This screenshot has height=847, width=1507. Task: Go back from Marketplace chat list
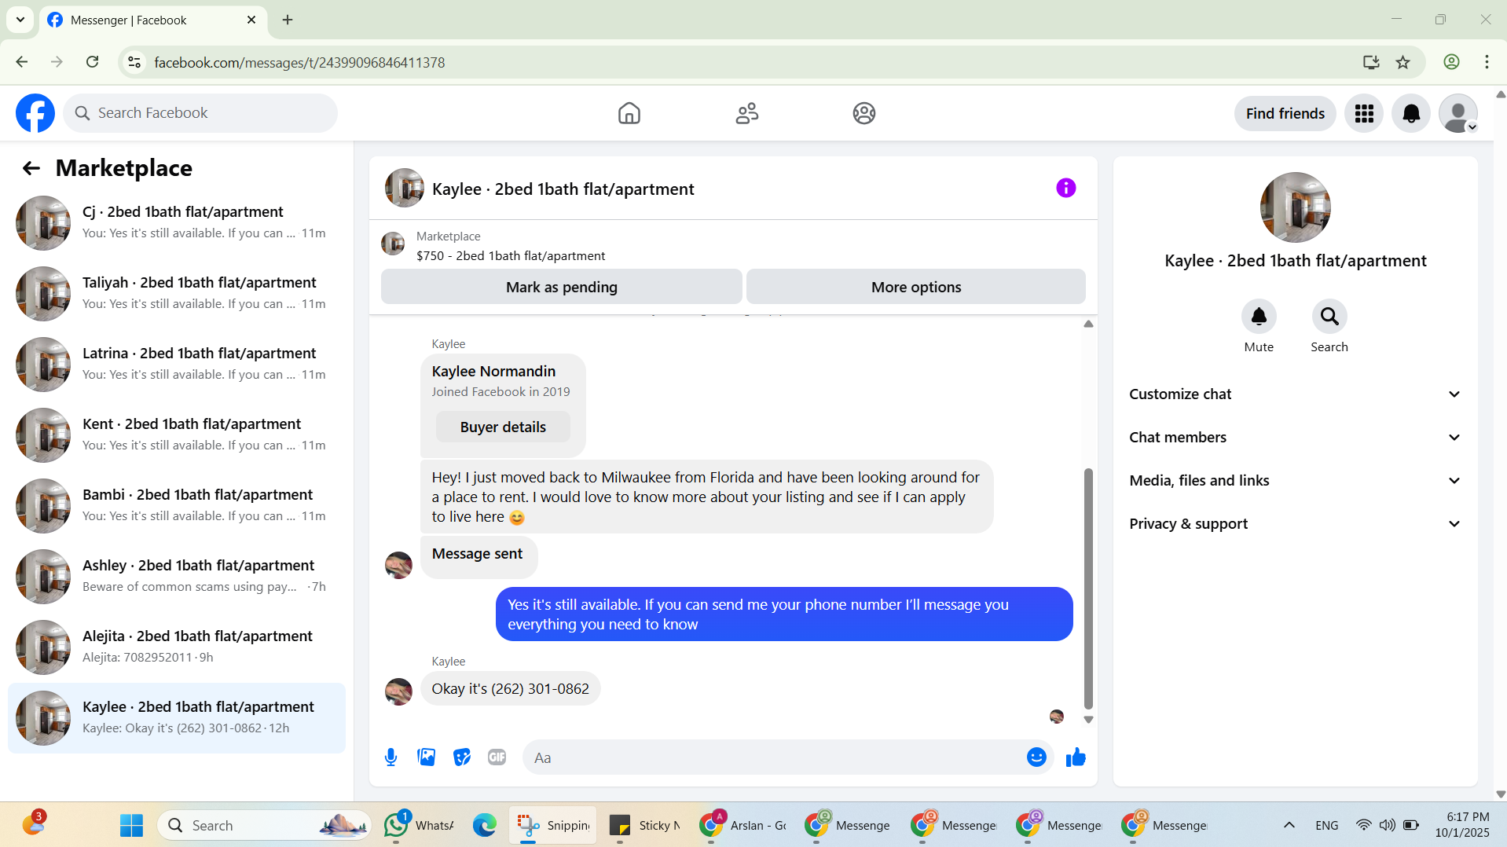point(31,168)
